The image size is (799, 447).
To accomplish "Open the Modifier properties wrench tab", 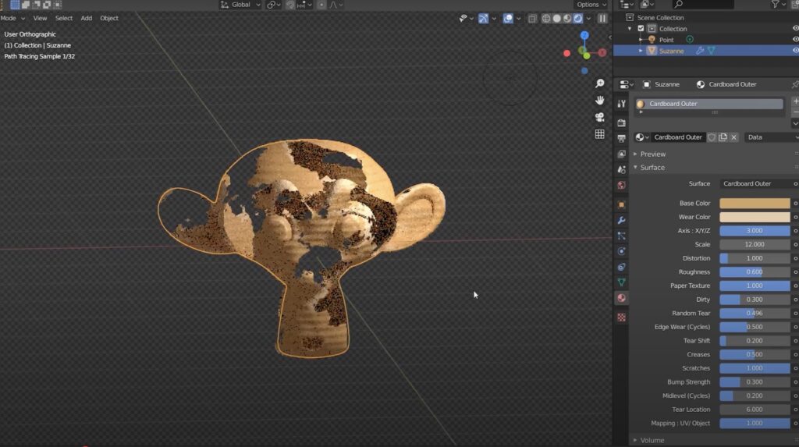I will pos(621,220).
